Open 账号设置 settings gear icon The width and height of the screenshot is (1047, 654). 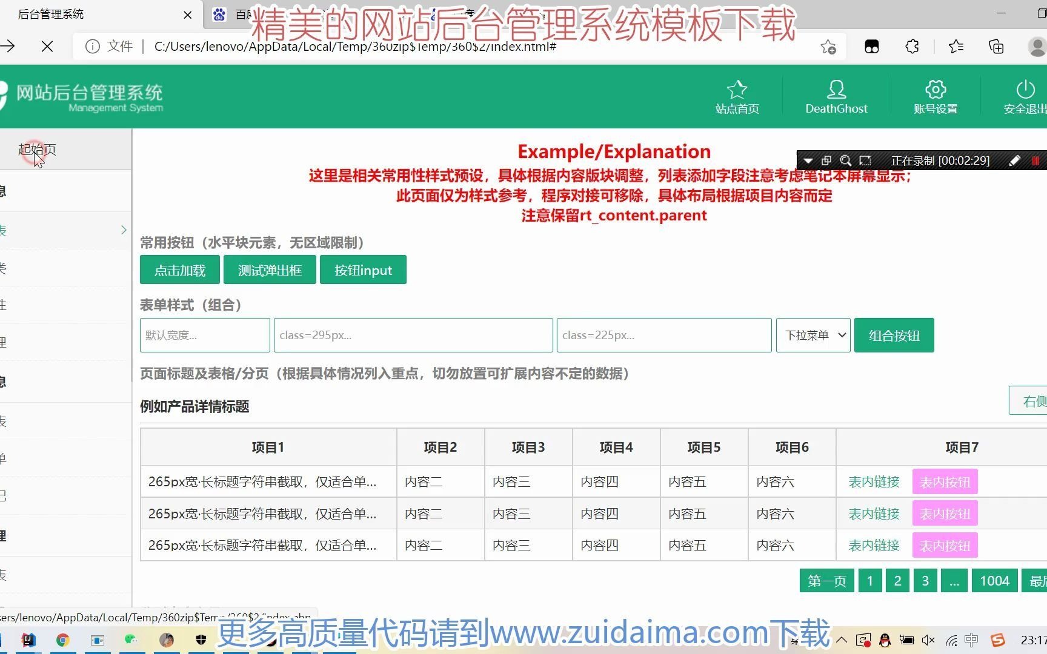coord(935,90)
